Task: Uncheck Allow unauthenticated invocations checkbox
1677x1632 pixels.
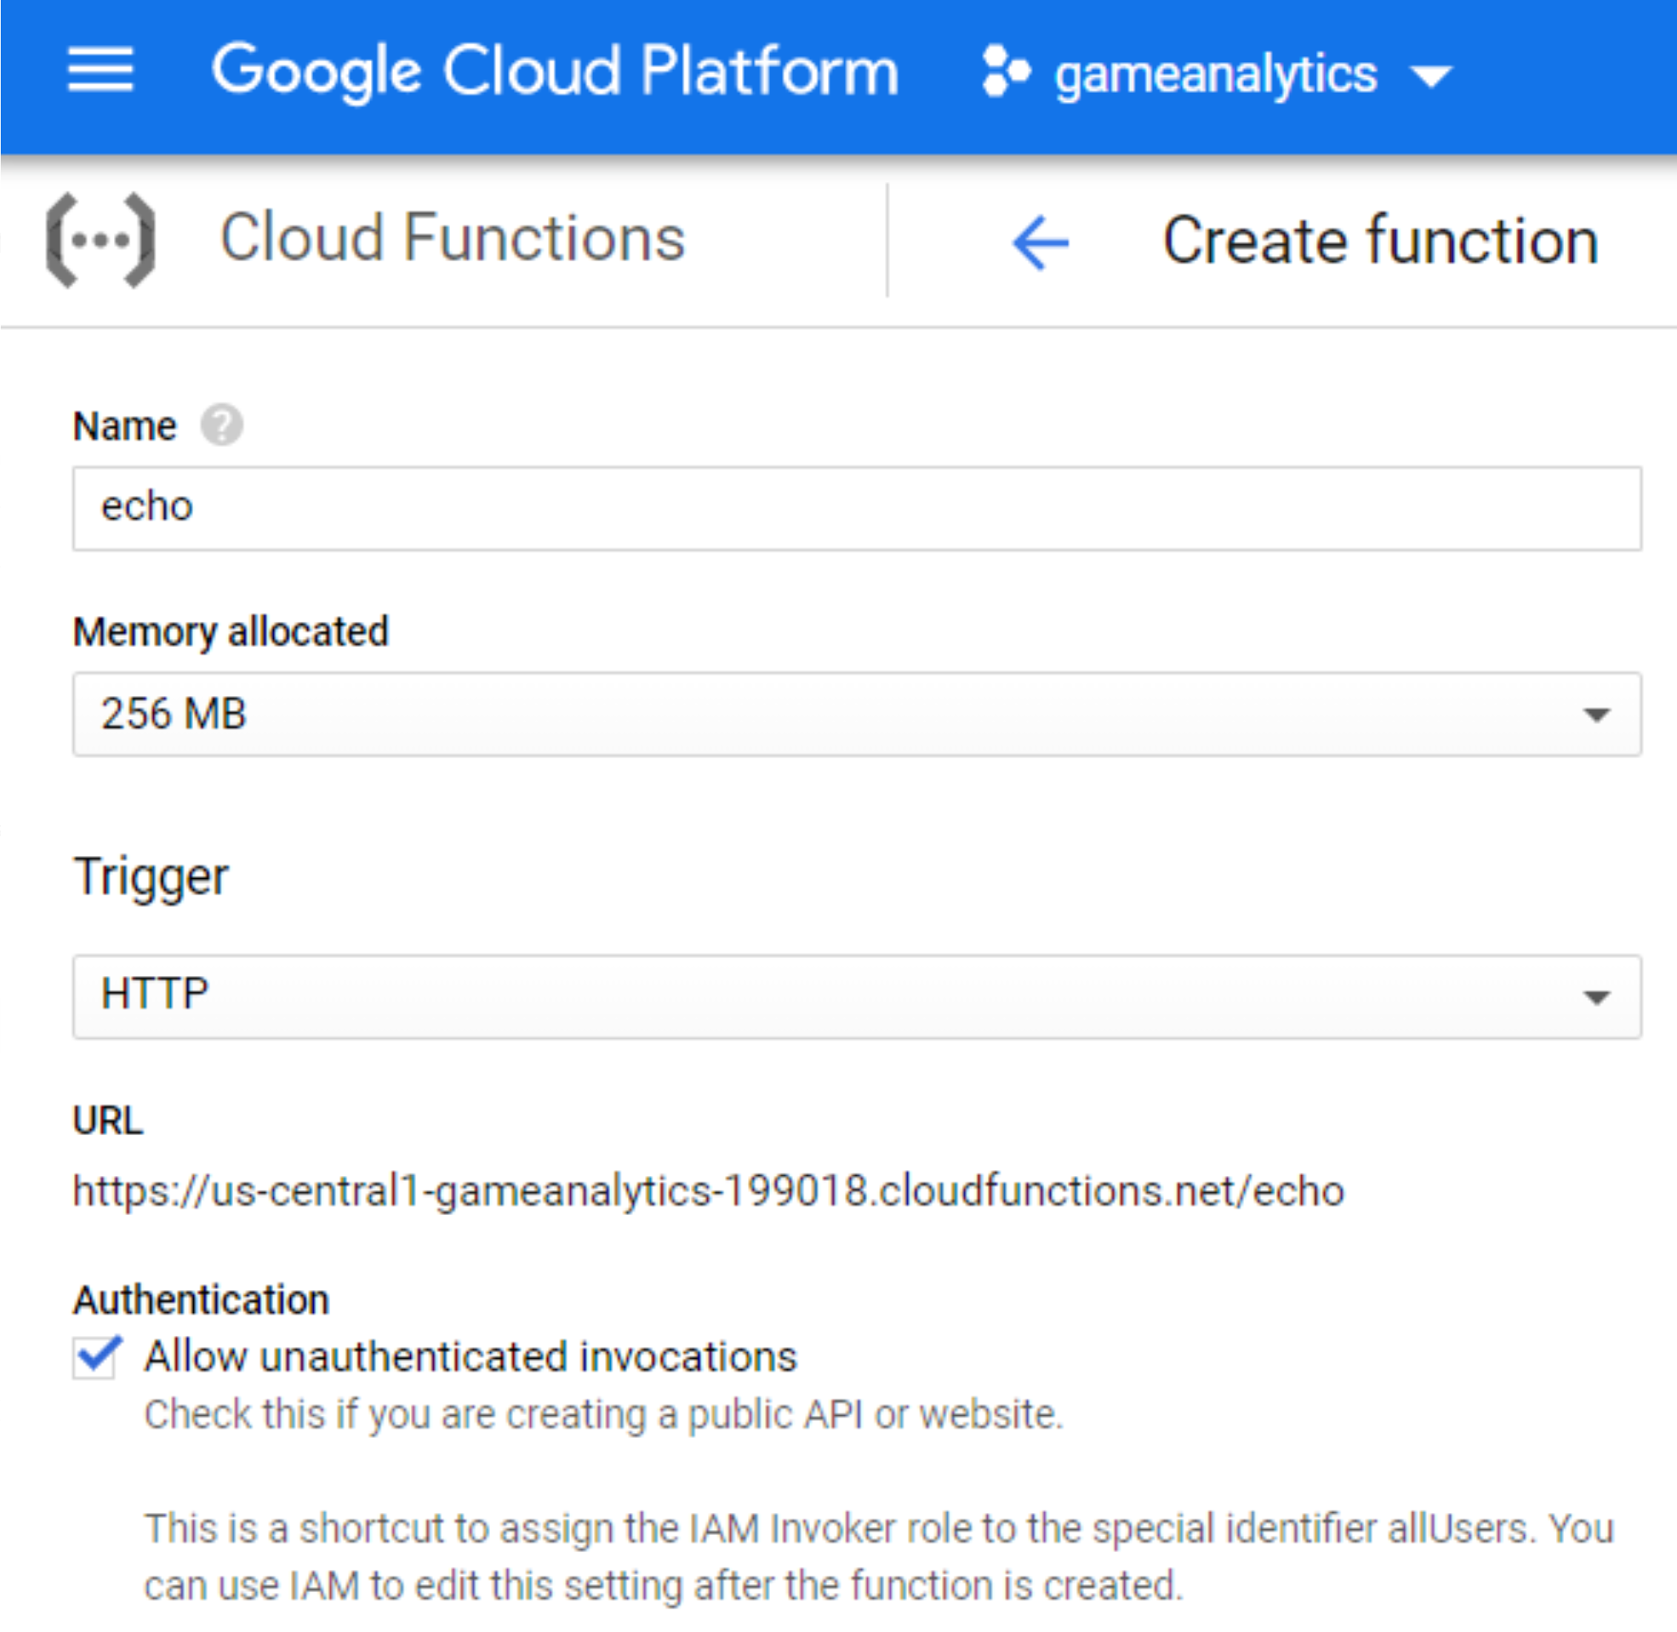Action: point(94,1358)
